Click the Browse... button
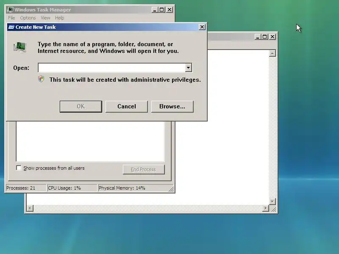339x254 pixels. coord(172,107)
